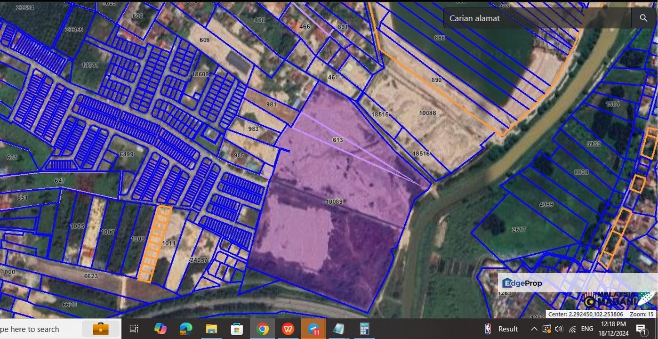Open Task View from the taskbar
Screen dimensions: 658x339
coord(134,329)
